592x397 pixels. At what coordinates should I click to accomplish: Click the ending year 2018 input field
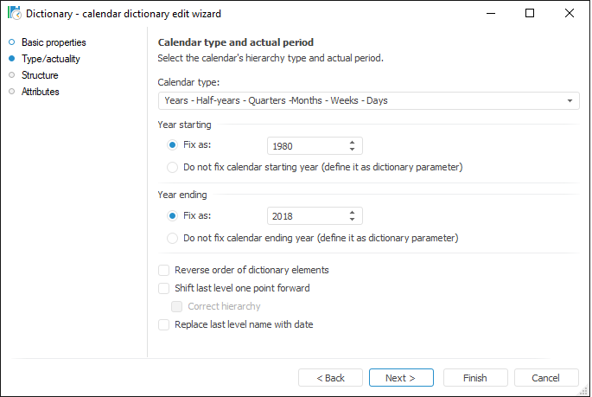[x=307, y=216]
